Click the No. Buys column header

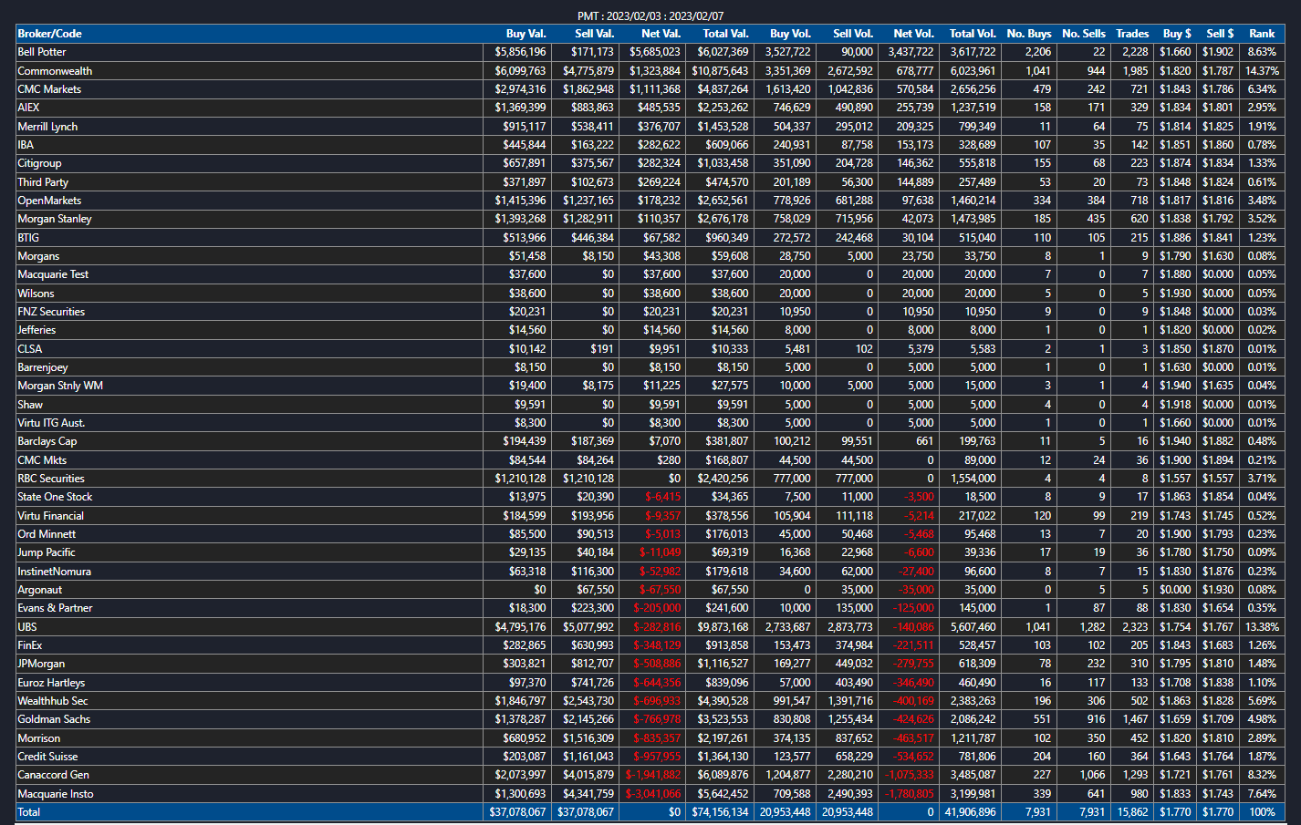click(1029, 34)
